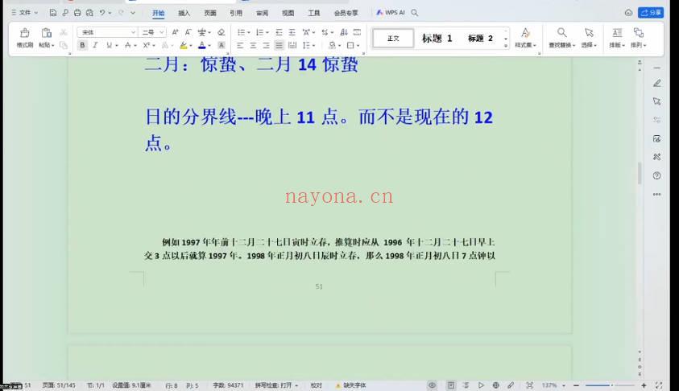Click the Character Shading icon
The width and height of the screenshot is (679, 391).
pos(222,45)
